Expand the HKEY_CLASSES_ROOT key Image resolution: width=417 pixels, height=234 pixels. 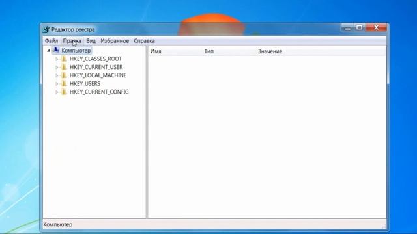coord(57,59)
